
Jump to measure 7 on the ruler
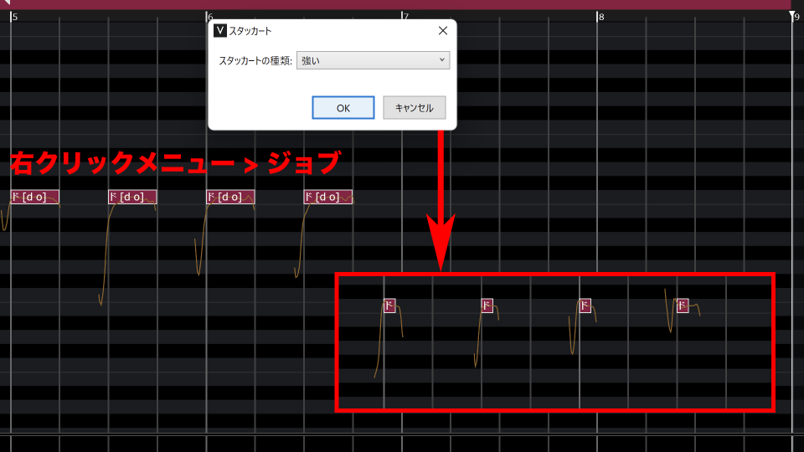[405, 17]
